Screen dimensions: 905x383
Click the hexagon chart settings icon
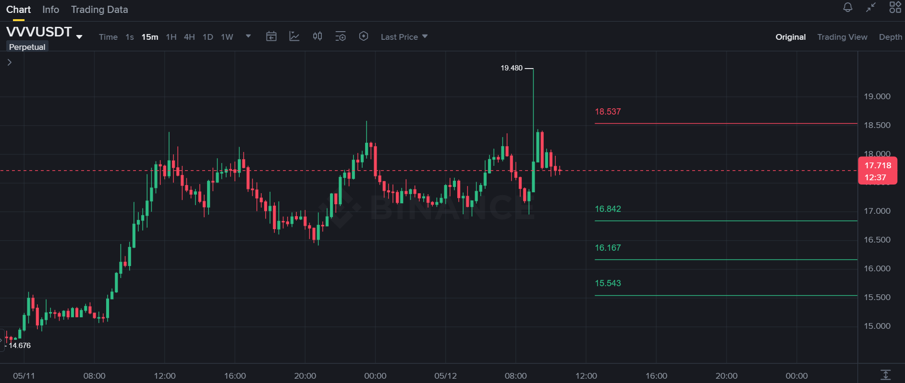click(x=364, y=36)
